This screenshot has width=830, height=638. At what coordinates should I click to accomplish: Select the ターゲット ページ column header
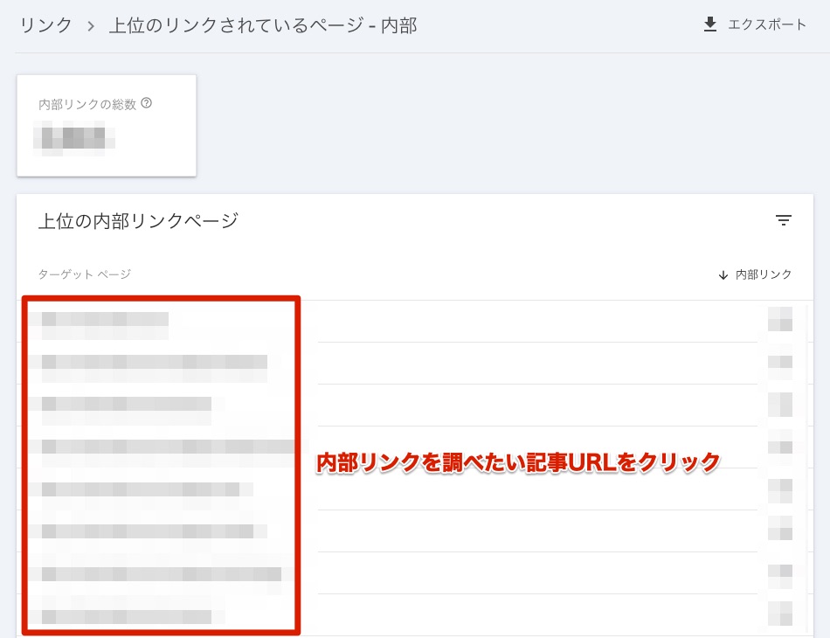pos(84,274)
